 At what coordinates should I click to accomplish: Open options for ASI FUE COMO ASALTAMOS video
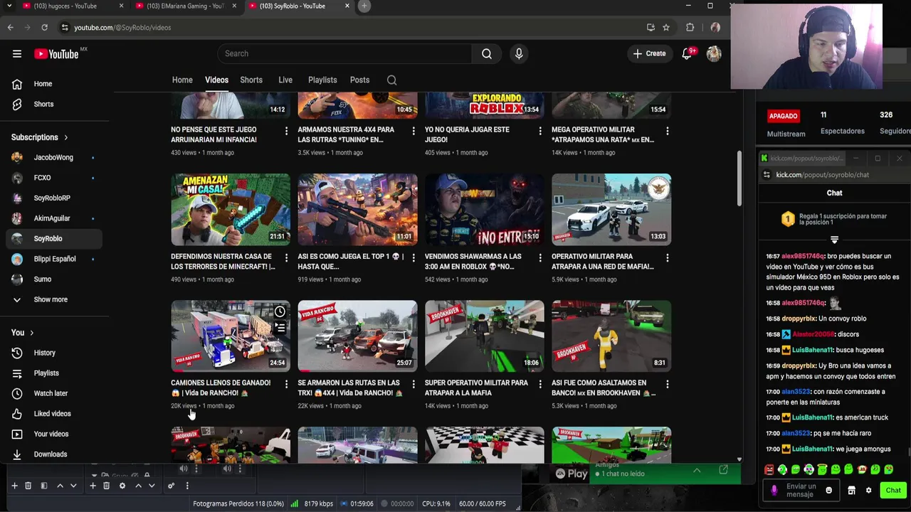(x=667, y=384)
